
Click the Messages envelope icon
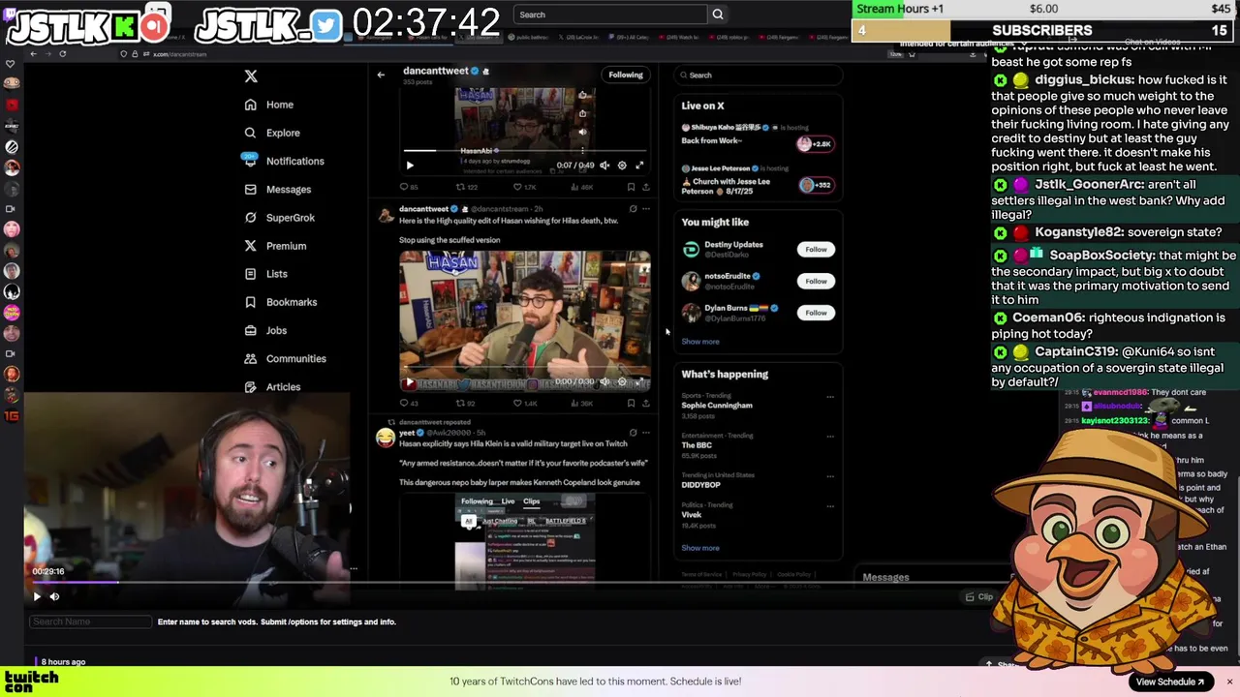pos(251,189)
